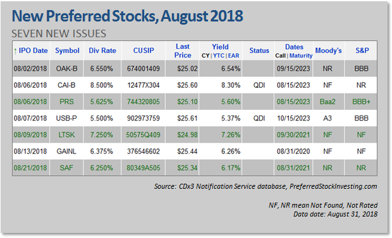
Task: Sort by Last Price header
Action: [183, 51]
